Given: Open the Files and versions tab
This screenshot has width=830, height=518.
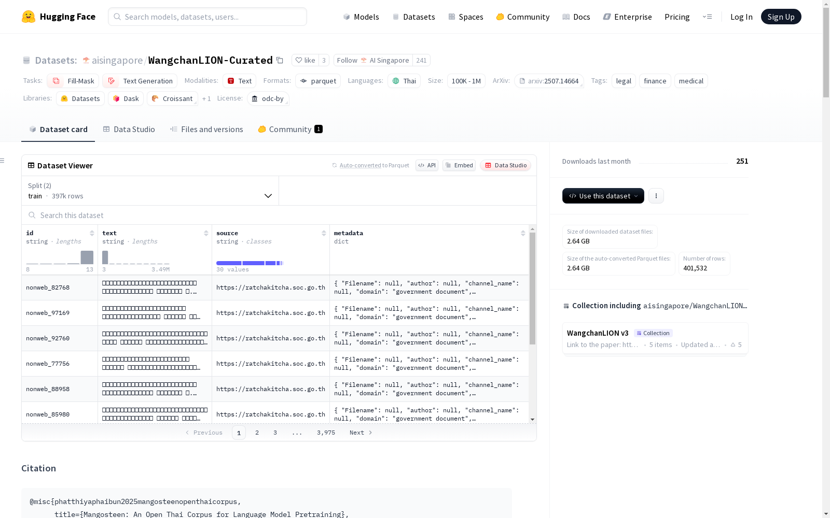Looking at the screenshot, I should (206, 129).
